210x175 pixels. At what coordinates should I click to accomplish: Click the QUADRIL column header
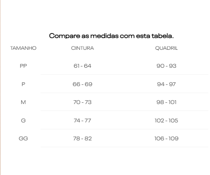click(x=166, y=48)
